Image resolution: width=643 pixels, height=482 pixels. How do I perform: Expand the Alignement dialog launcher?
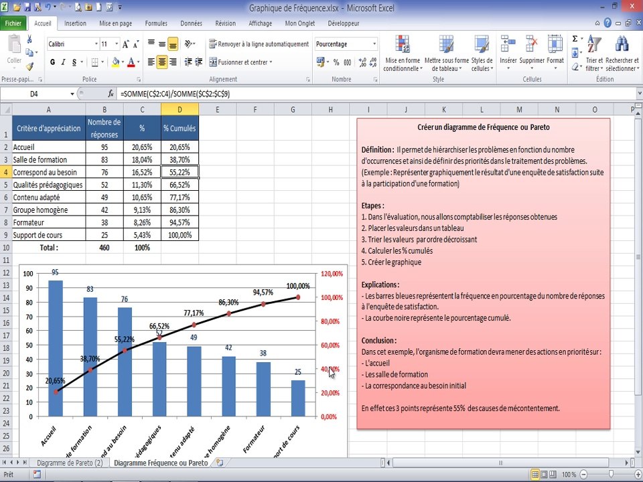click(x=308, y=79)
